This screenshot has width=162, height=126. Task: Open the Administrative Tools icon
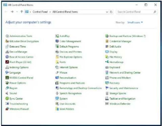(x=7, y=36)
